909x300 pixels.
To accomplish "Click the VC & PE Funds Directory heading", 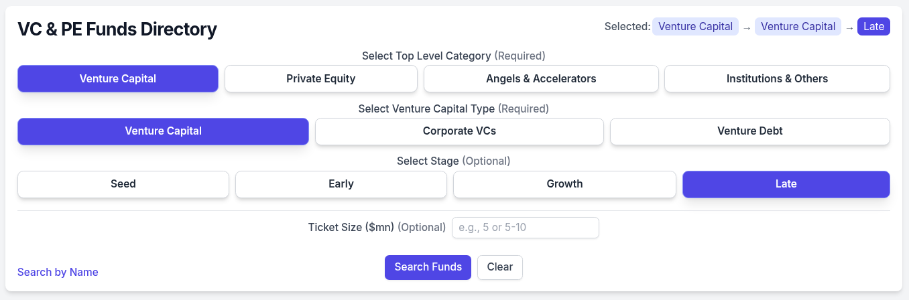I will 117,29.
